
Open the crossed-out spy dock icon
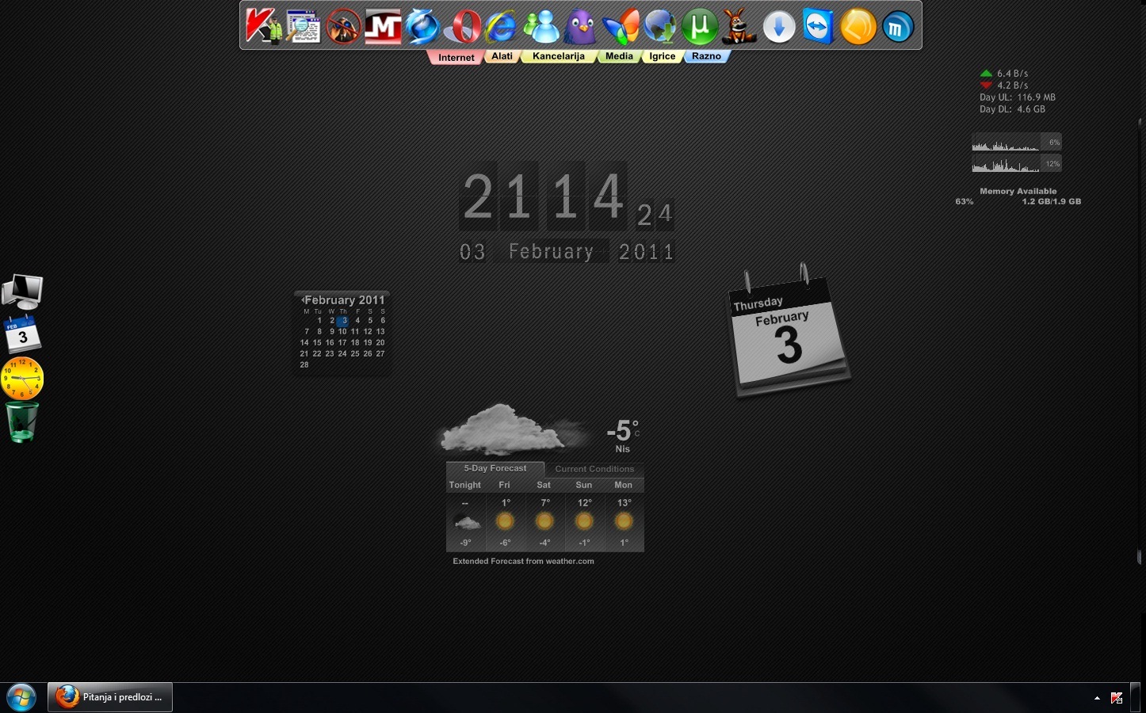343,26
